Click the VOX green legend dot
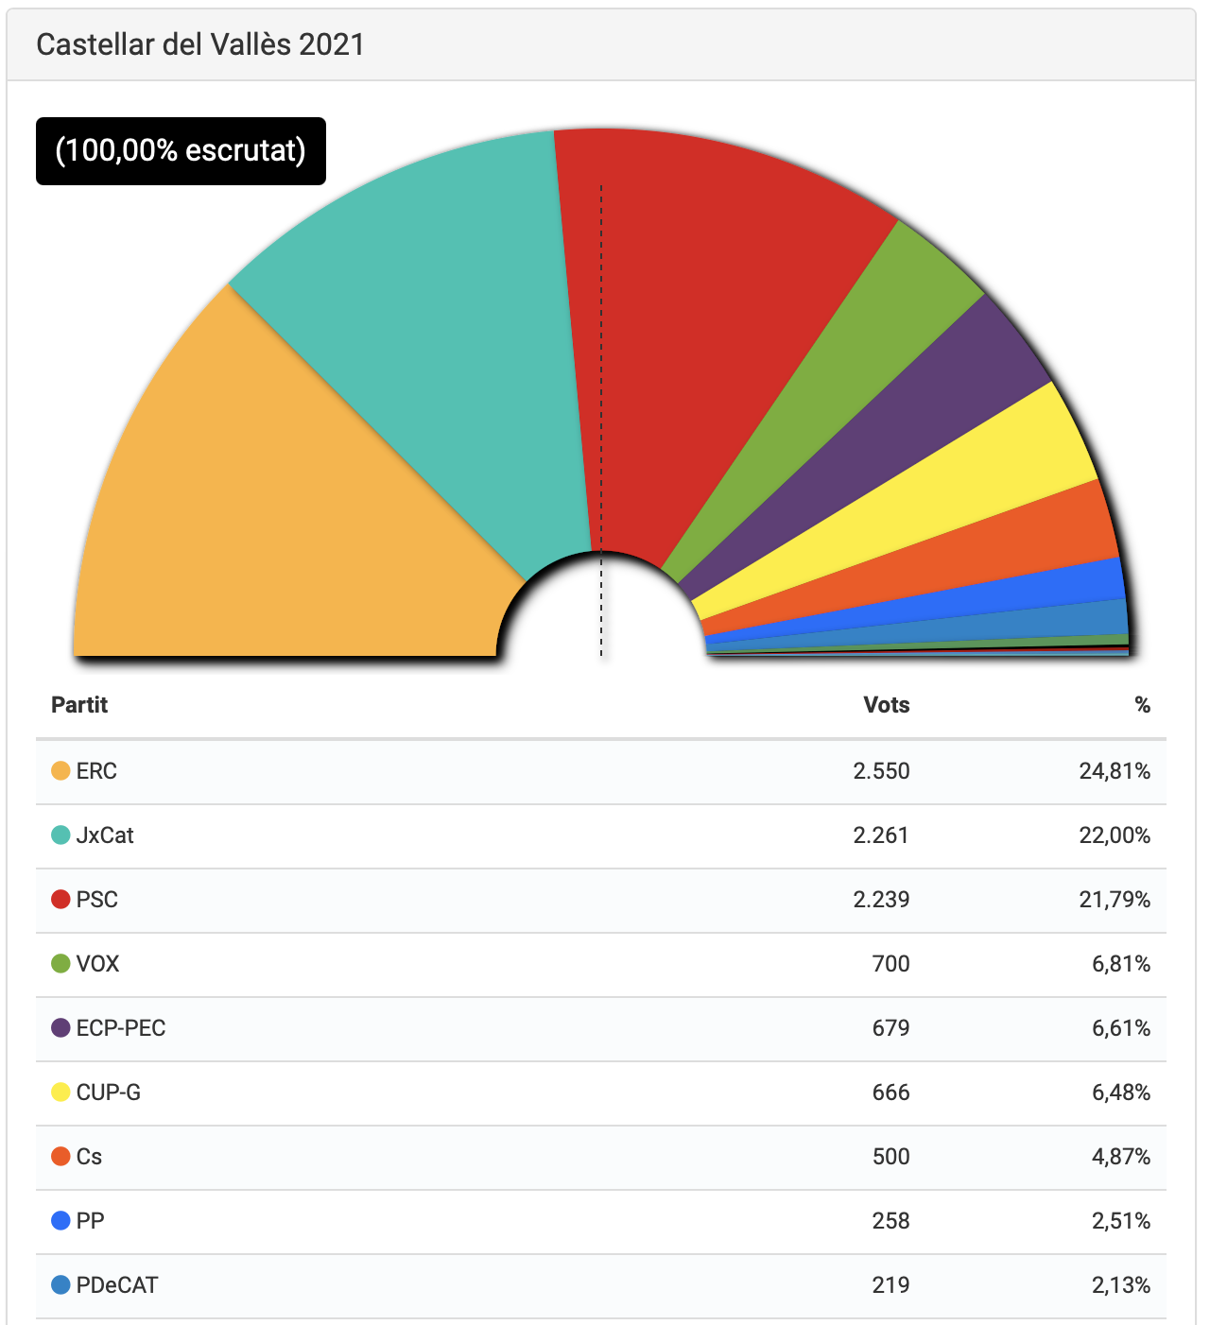Viewport: 1210px width, 1325px height. pyautogui.click(x=60, y=964)
